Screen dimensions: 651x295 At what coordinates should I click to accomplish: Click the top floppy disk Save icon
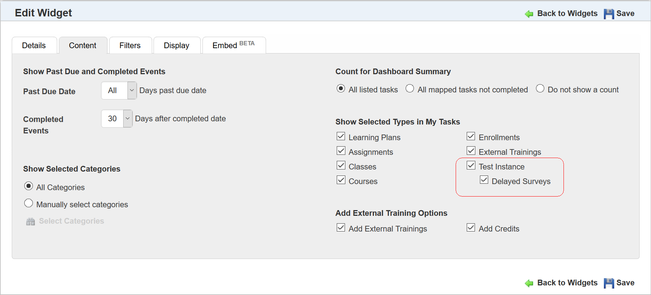pos(609,14)
